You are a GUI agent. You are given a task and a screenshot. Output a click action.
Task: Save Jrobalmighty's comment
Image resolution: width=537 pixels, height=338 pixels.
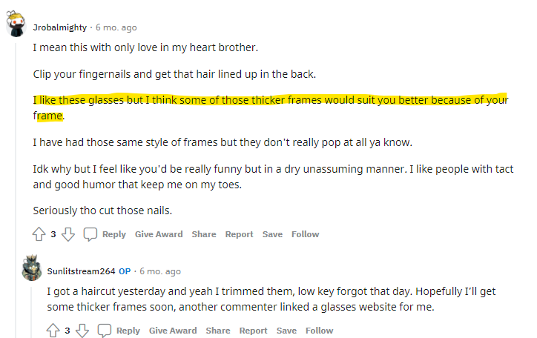click(x=272, y=234)
